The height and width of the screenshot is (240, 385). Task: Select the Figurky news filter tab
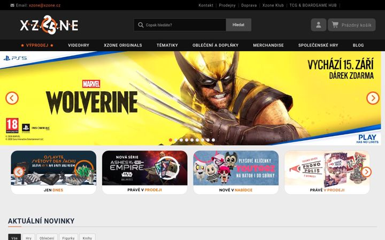pyautogui.click(x=68, y=237)
